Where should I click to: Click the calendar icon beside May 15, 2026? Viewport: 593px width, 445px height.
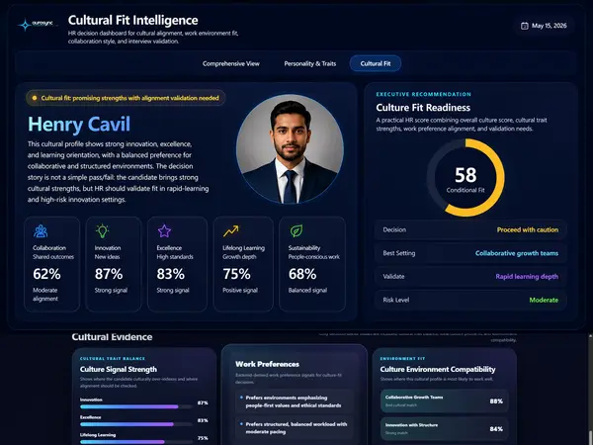[x=524, y=26]
